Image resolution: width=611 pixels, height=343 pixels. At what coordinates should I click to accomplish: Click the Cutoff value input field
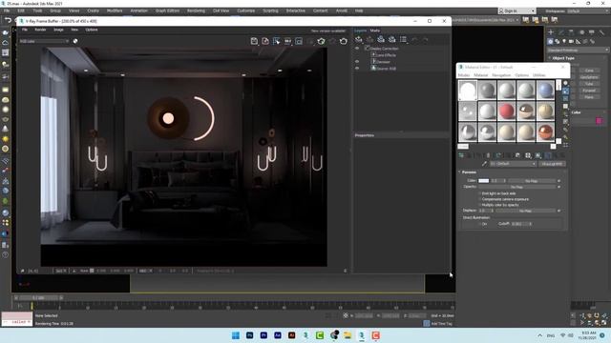coord(519,224)
